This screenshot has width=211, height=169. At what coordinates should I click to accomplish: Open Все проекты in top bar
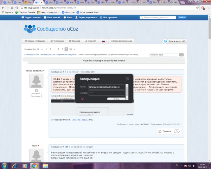108,18
